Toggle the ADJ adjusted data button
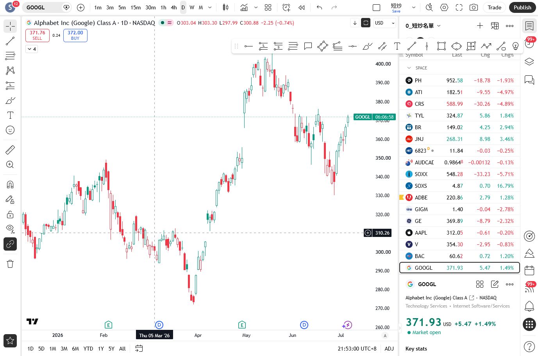Viewport: 538px width, 356px height. pyautogui.click(x=389, y=349)
